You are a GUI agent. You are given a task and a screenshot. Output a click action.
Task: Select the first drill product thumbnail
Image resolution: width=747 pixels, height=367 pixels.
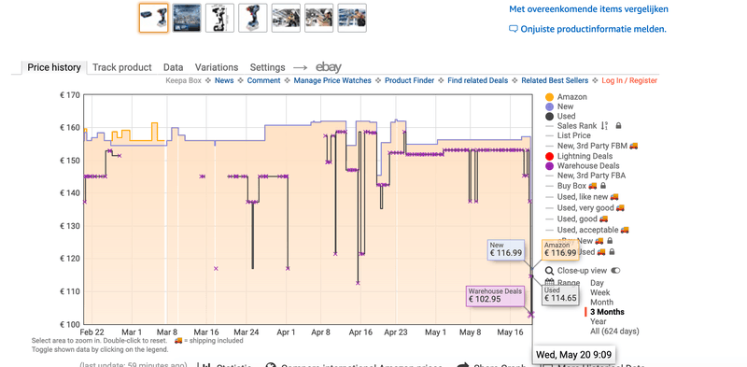pos(154,18)
